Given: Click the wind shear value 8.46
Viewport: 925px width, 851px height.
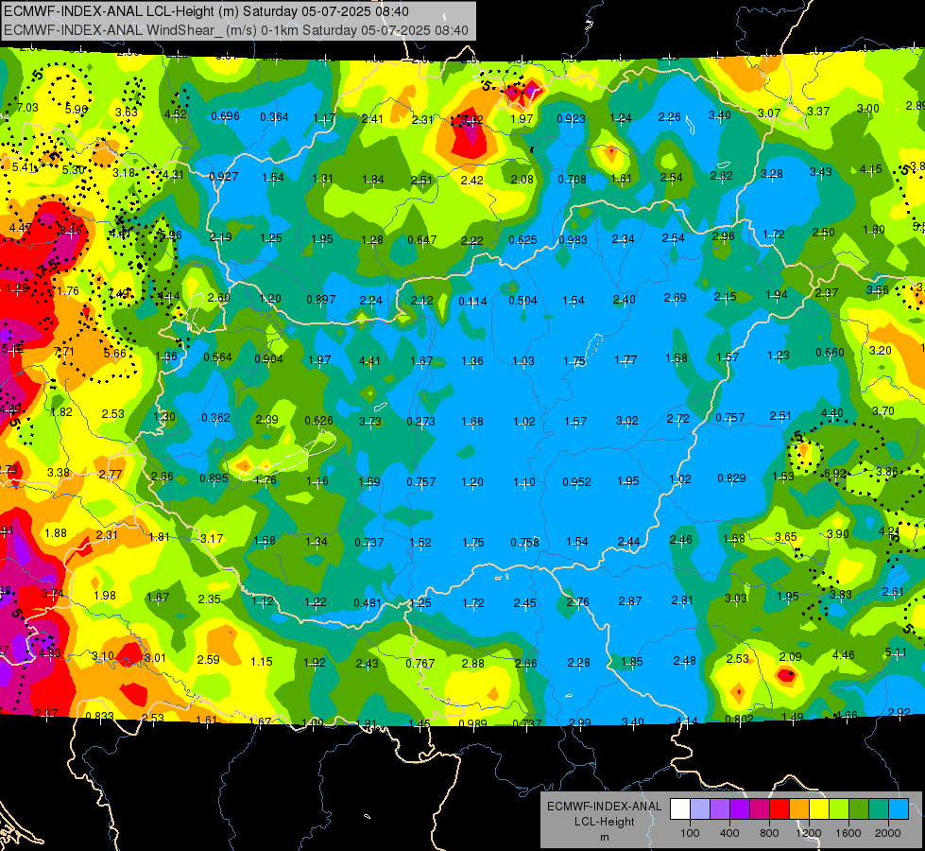Looking at the screenshot, I should pyautogui.click(x=71, y=230).
